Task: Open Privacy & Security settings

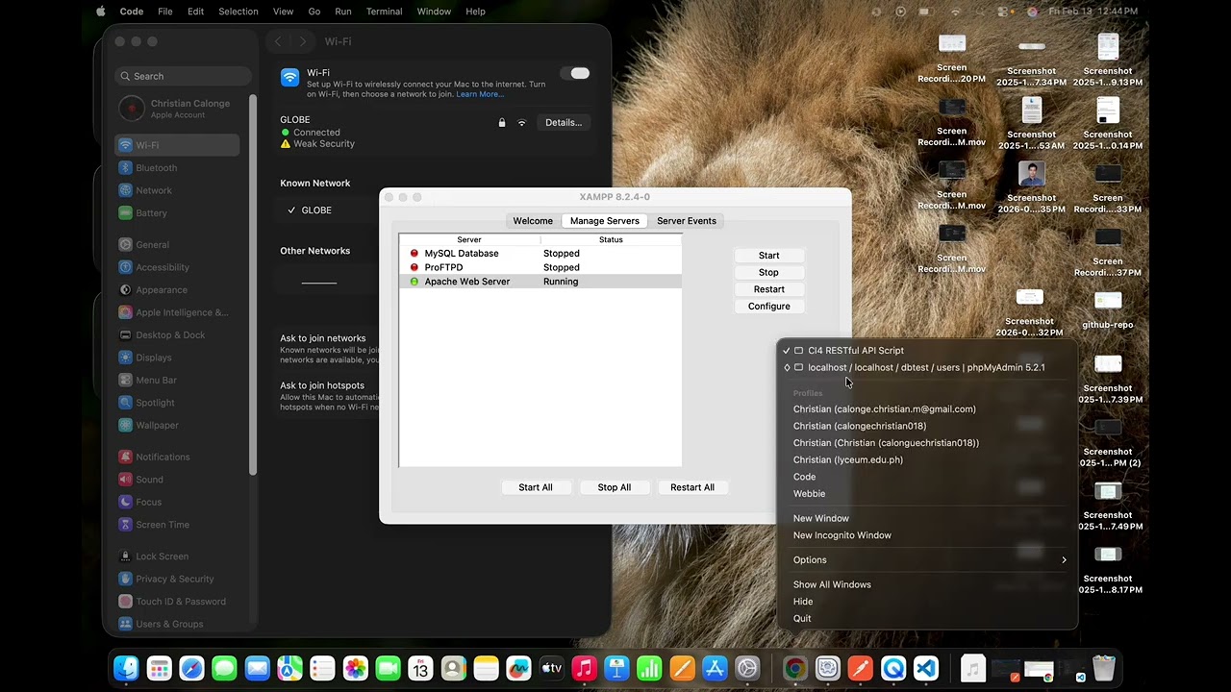Action: click(x=177, y=579)
